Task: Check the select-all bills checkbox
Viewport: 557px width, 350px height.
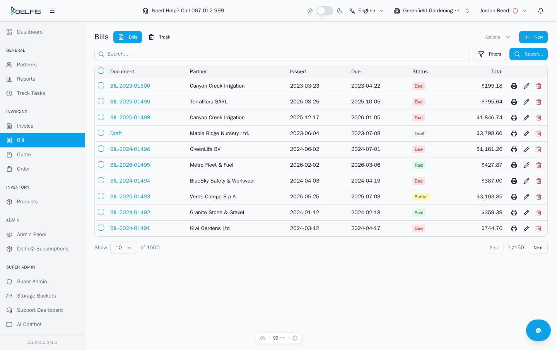Action: click(x=101, y=71)
